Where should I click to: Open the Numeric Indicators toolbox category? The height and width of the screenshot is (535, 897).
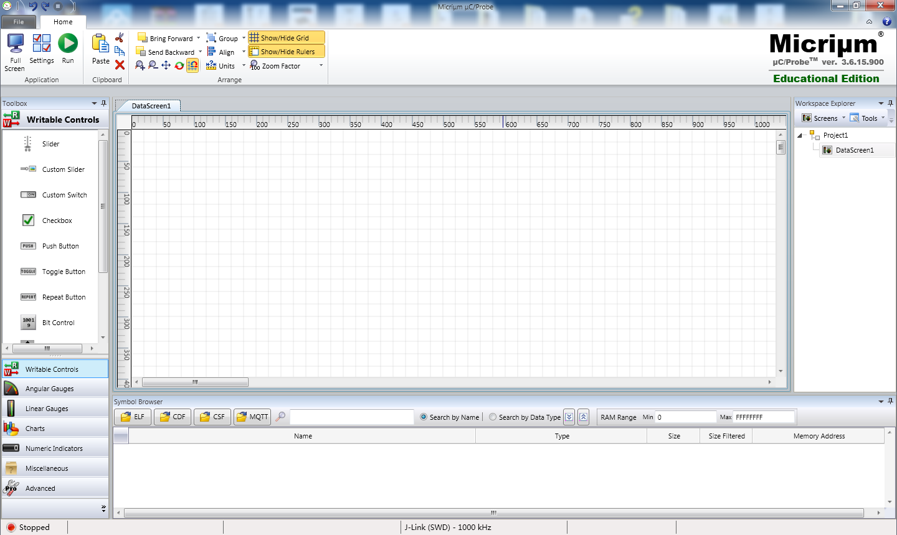click(x=55, y=448)
